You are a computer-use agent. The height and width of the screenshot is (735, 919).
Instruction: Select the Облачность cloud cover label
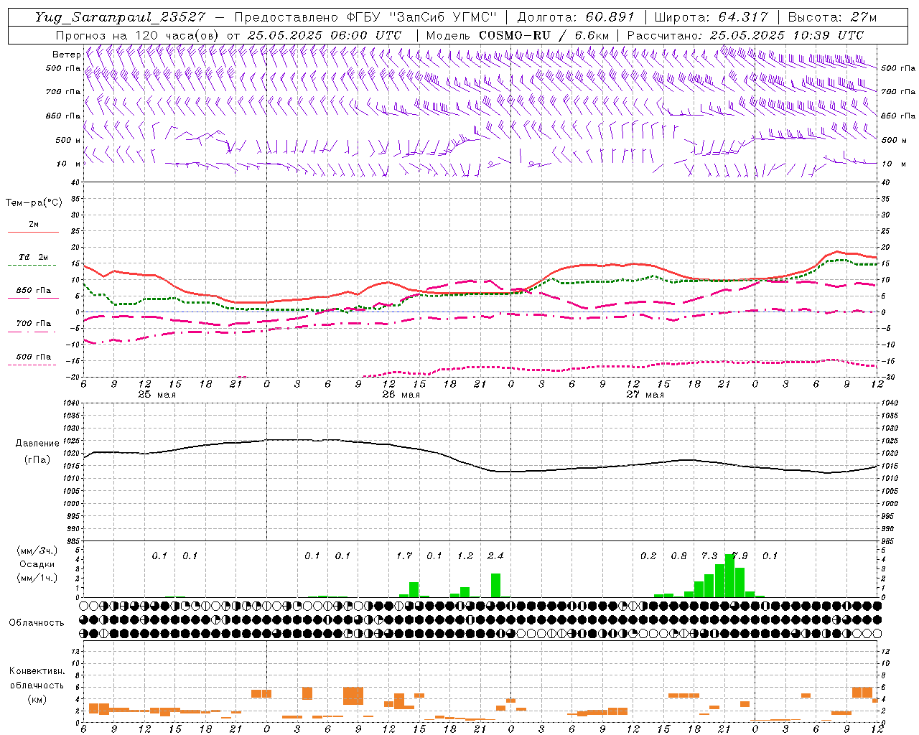pyautogui.click(x=37, y=622)
